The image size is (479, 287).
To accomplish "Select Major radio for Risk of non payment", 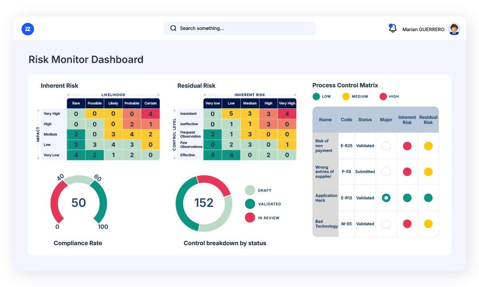I will click(386, 146).
